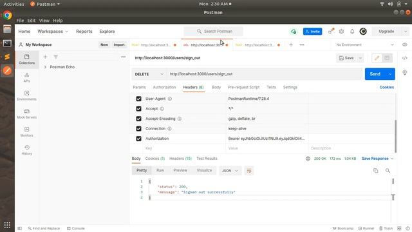This screenshot has width=412, height=232.
Task: Expand the Postman Echo collection
Action: (x=45, y=67)
